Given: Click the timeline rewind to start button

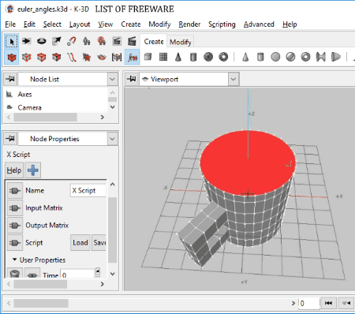Looking at the screenshot, I should [328, 303].
